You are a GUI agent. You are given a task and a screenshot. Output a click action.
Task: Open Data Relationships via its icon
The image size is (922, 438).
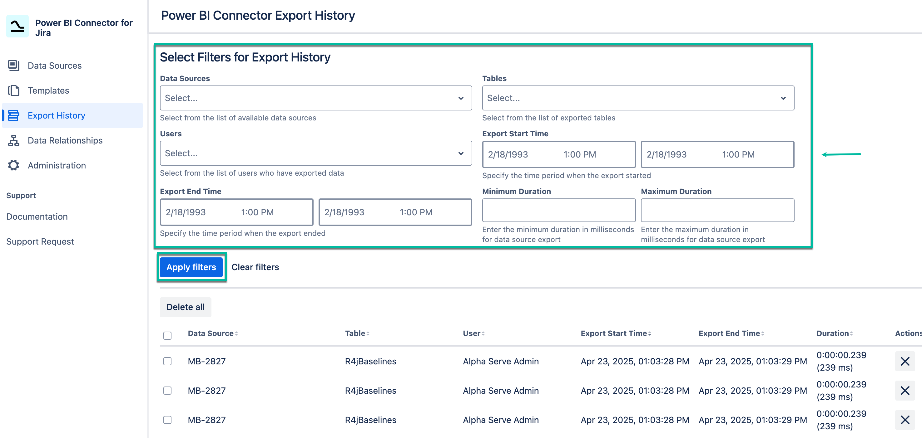coord(13,140)
